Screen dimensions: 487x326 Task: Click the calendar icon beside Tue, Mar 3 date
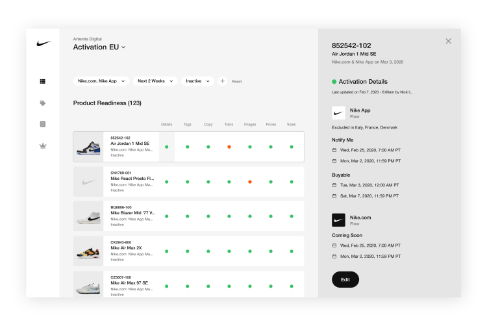(x=334, y=185)
